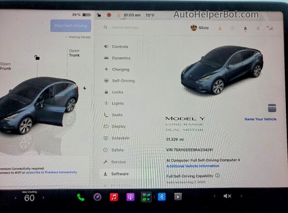Screen dimensions: 288x213
Task: Tap the 75°F outside temperature
Action: pyautogui.click(x=150, y=15)
